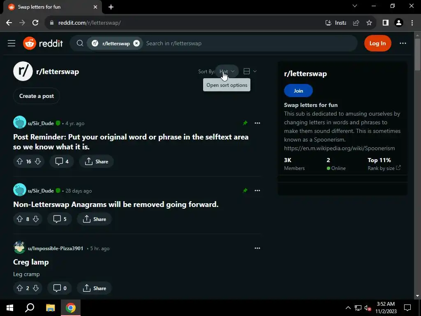This screenshot has height=316, width=421.
Task: Open the header three-dot options menu
Action: (403, 43)
